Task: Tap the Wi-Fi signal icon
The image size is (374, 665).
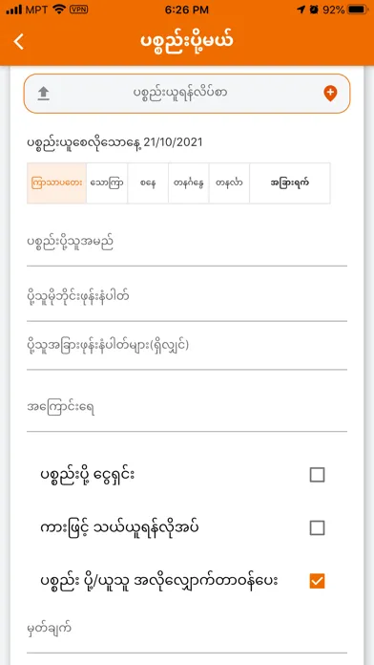Action: 59,10
